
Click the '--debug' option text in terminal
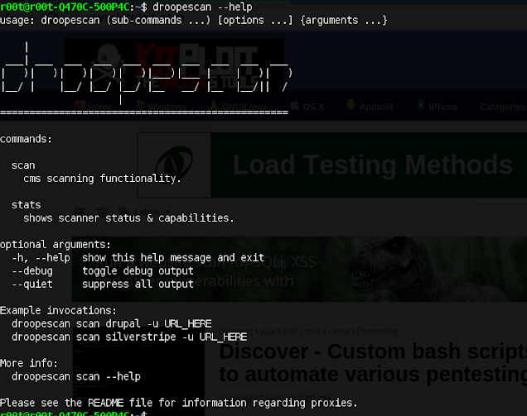32,270
